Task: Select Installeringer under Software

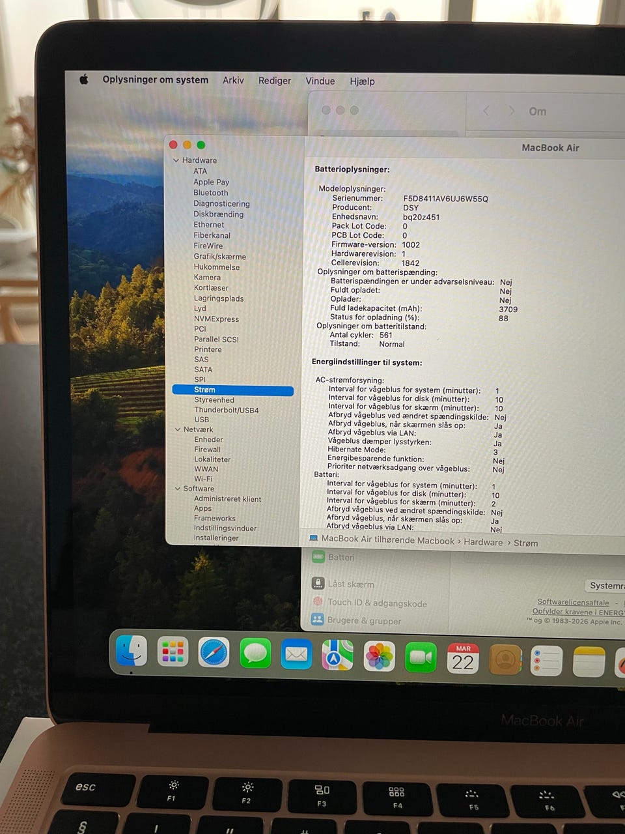Action: 216,538
